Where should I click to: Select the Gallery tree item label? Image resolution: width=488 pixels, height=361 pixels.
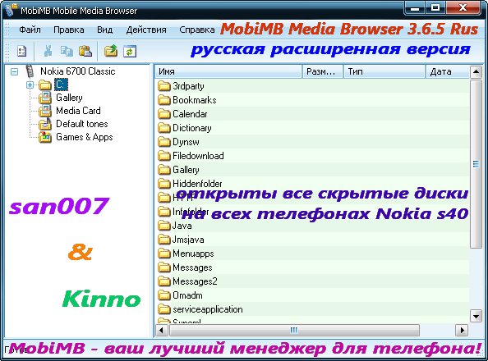[69, 98]
